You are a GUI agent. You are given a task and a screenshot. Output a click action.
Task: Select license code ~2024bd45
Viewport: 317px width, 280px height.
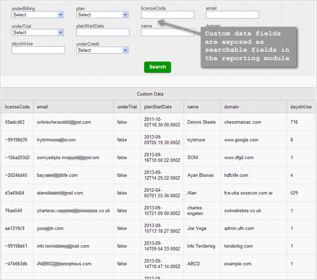pos(16,175)
